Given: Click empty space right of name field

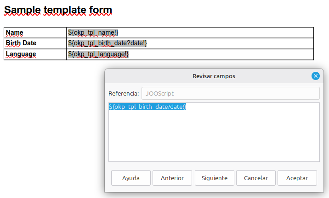Looking at the screenshot, I should 216,32.
